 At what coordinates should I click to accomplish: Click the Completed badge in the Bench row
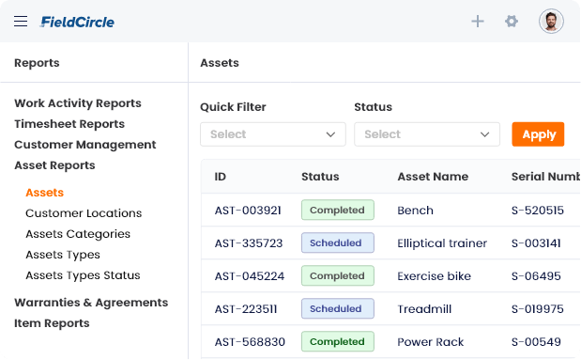coord(338,210)
